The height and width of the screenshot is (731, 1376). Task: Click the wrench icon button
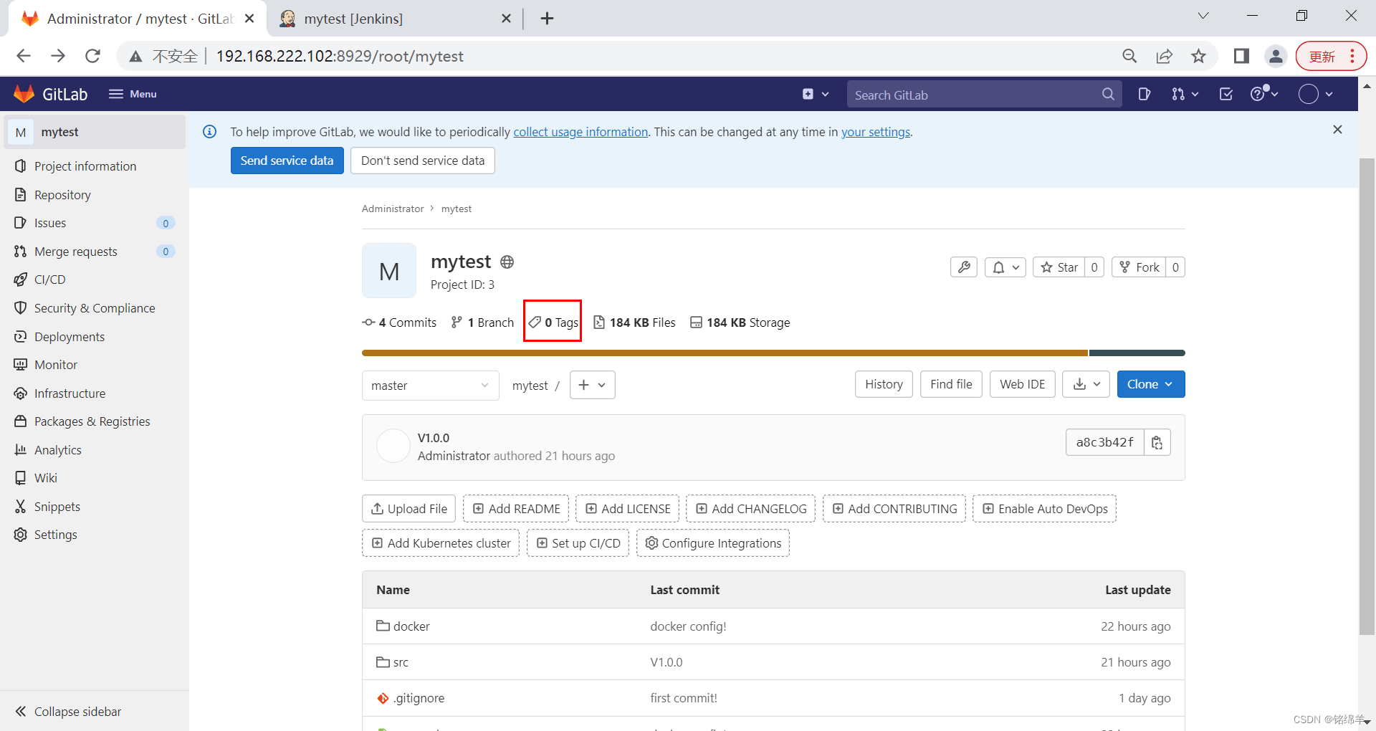point(964,267)
